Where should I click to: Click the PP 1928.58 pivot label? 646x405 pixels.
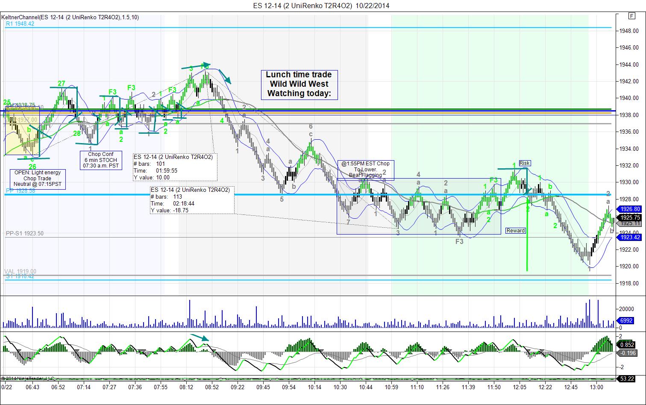[x=21, y=191]
